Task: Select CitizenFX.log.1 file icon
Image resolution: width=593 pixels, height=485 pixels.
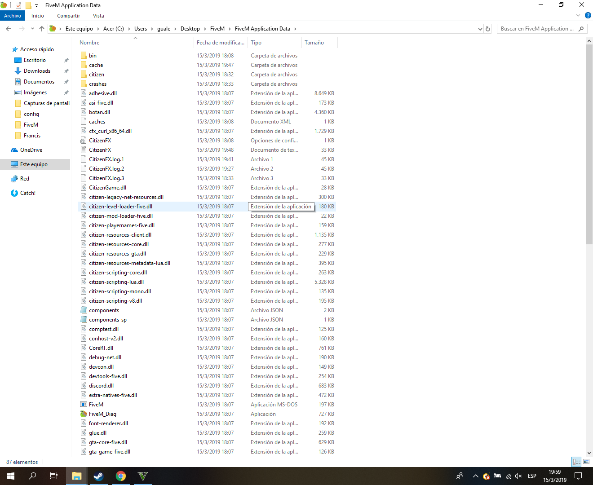Action: click(x=84, y=159)
